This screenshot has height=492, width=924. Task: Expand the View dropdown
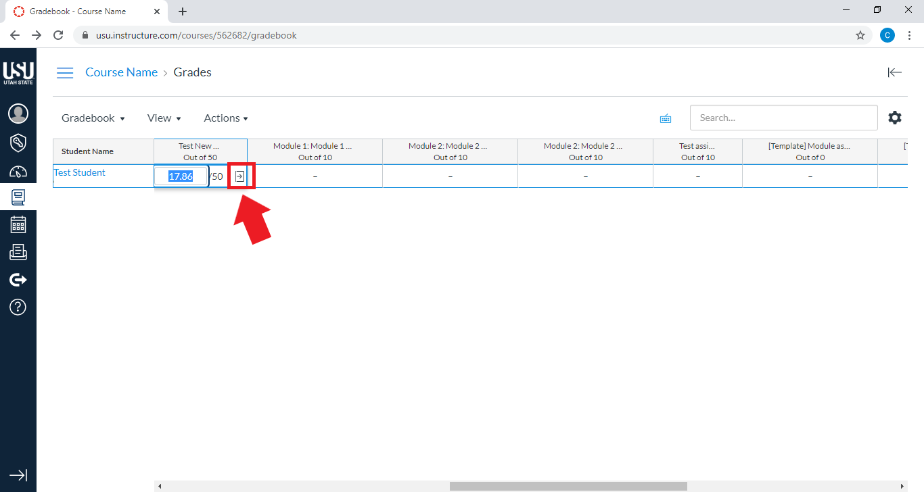point(164,118)
